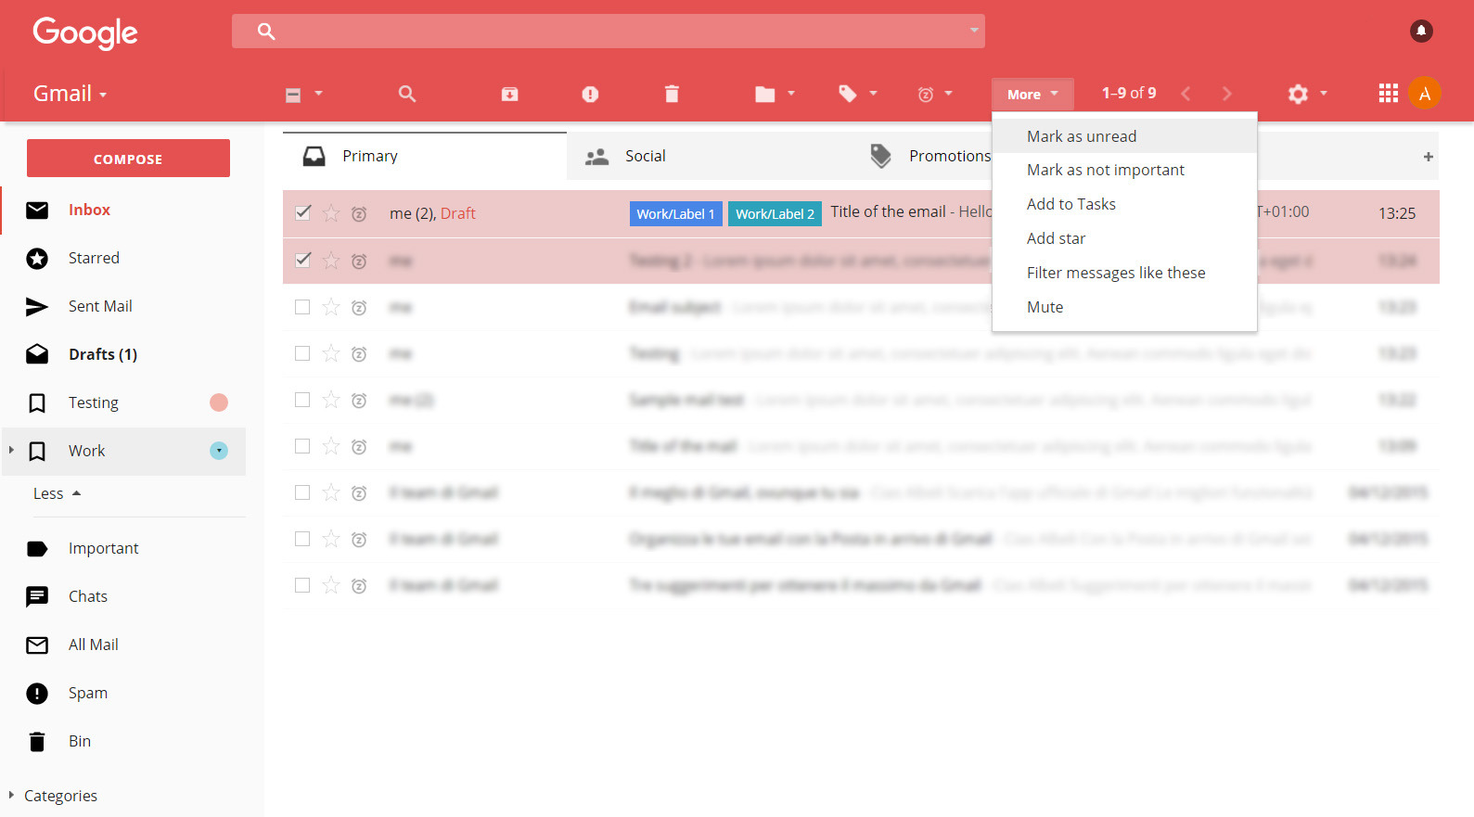Tick the third email row checkbox

tap(302, 307)
